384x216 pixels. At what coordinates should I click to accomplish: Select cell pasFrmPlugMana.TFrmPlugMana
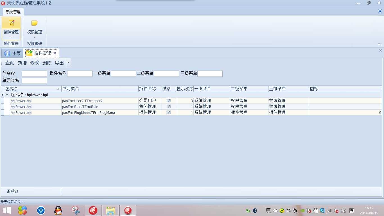click(x=100, y=112)
